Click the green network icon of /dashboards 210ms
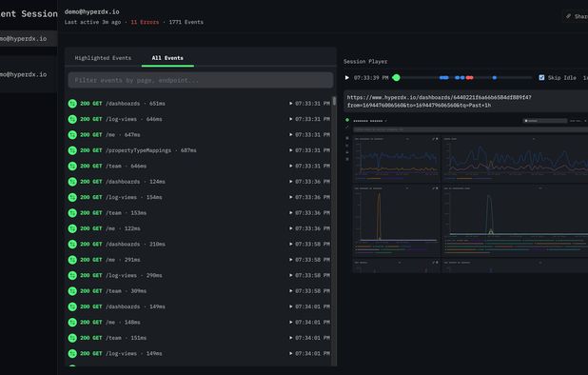This screenshot has width=588, height=375. (x=72, y=244)
